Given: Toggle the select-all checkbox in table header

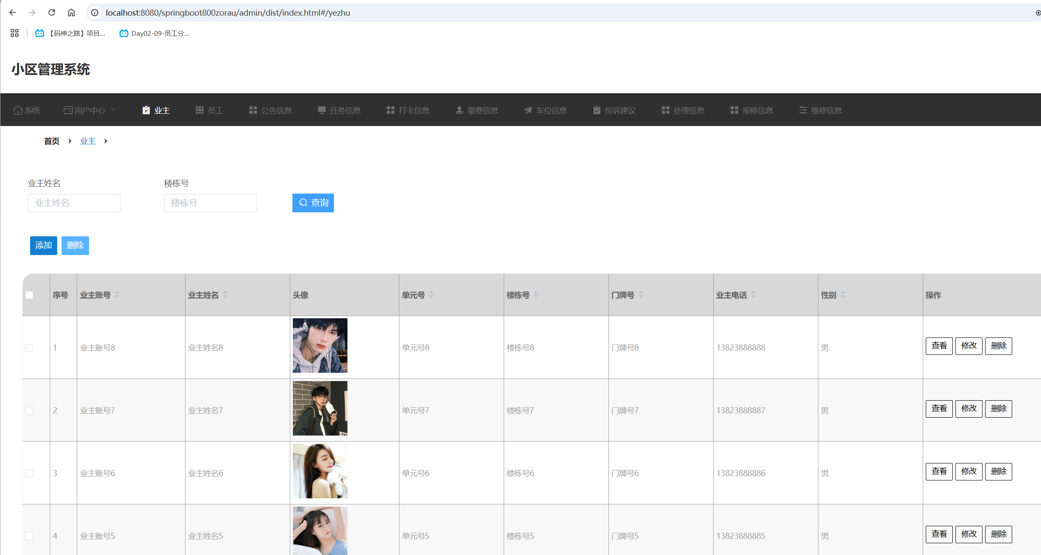Looking at the screenshot, I should point(29,295).
